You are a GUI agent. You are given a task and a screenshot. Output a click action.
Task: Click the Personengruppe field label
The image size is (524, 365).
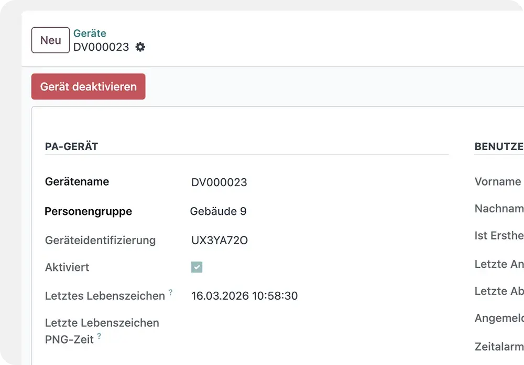tap(88, 211)
